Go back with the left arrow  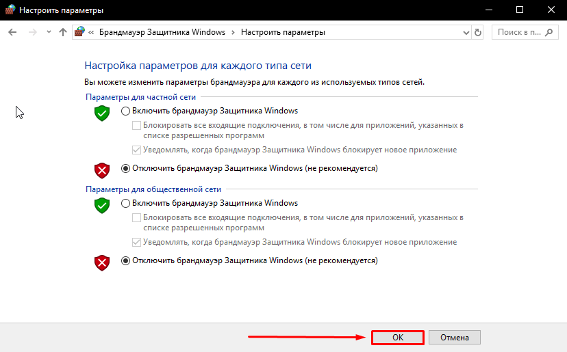point(12,32)
